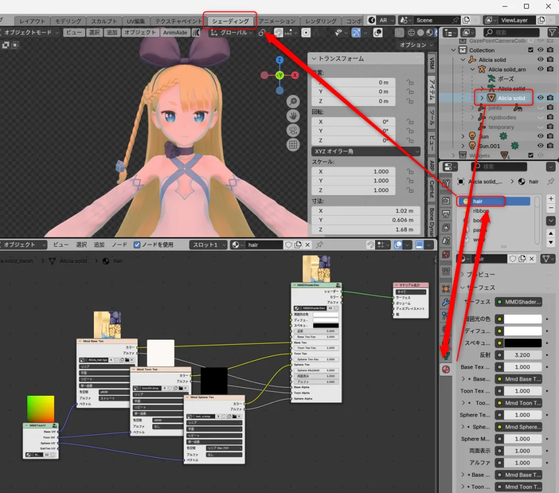
Task: Open the Object properties tab
Action: [x=446, y=289]
